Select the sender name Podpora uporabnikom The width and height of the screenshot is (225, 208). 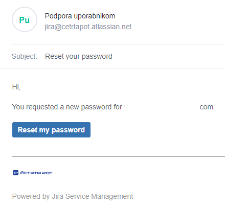point(80,16)
